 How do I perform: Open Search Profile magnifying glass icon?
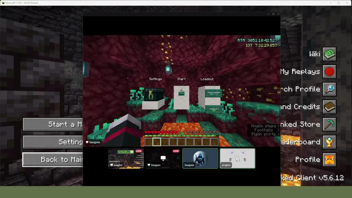[x=329, y=89]
